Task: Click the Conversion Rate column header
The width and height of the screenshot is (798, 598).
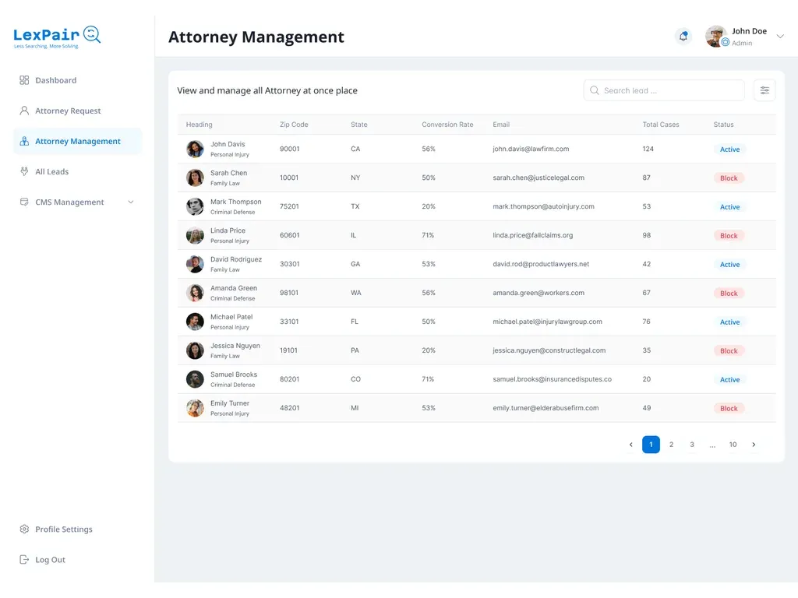Action: (x=447, y=125)
